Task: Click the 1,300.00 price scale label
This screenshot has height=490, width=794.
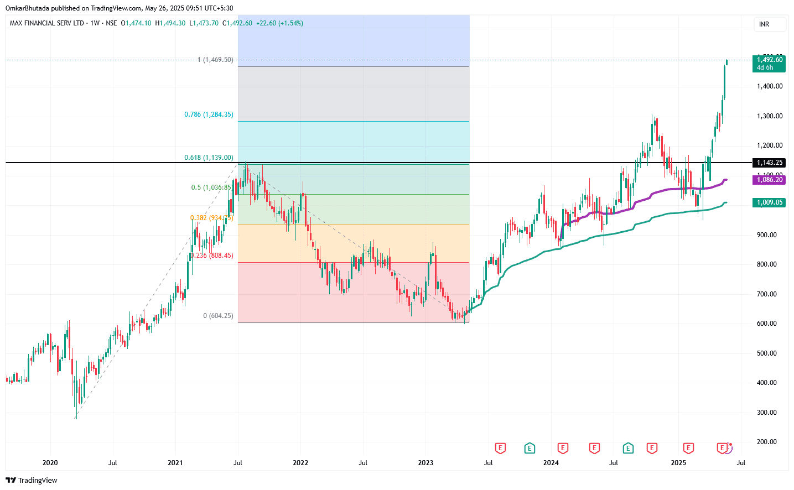Action: pyautogui.click(x=770, y=116)
